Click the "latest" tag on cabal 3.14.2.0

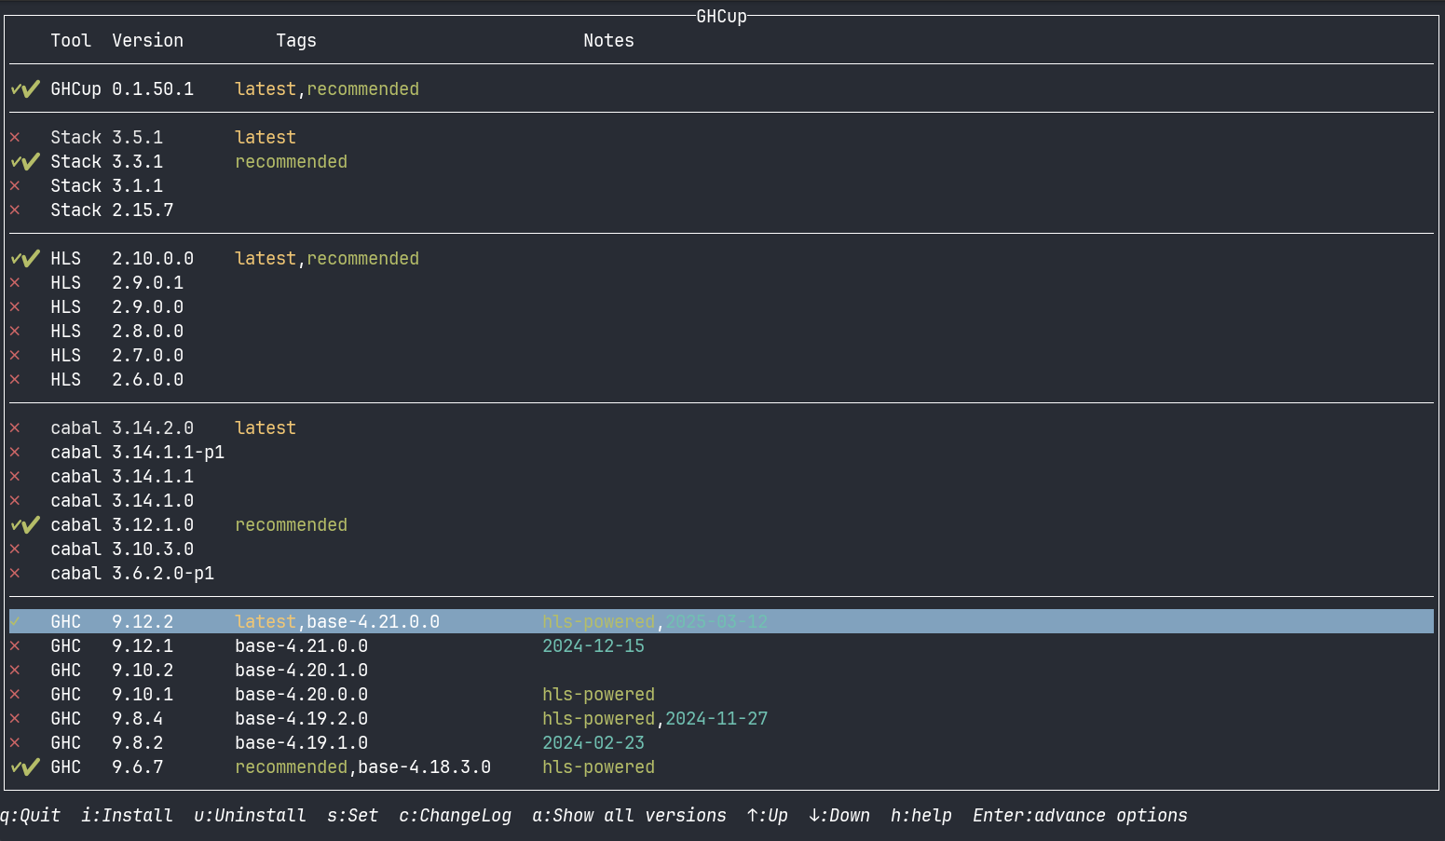pyautogui.click(x=266, y=428)
